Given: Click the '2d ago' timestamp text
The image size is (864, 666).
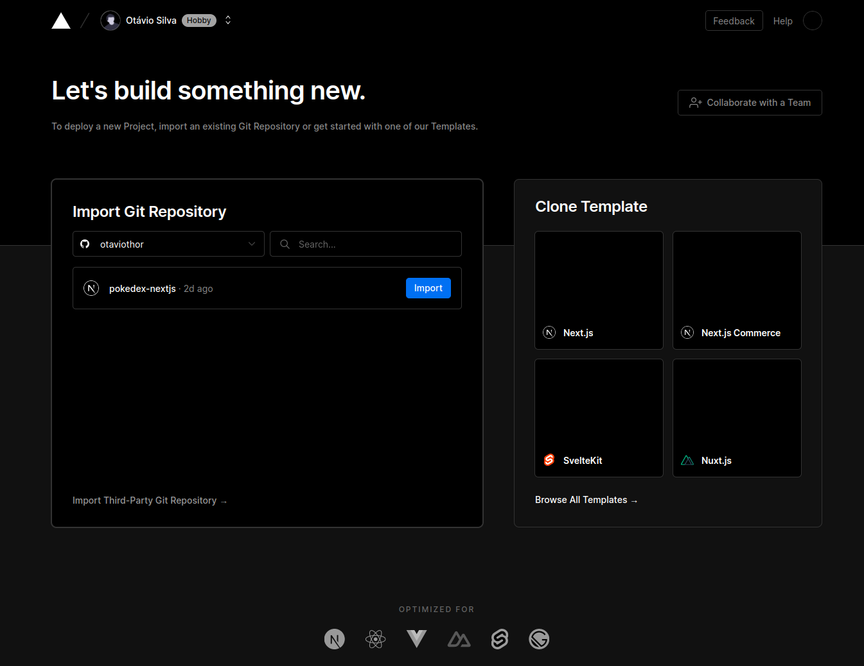Looking at the screenshot, I should [198, 289].
